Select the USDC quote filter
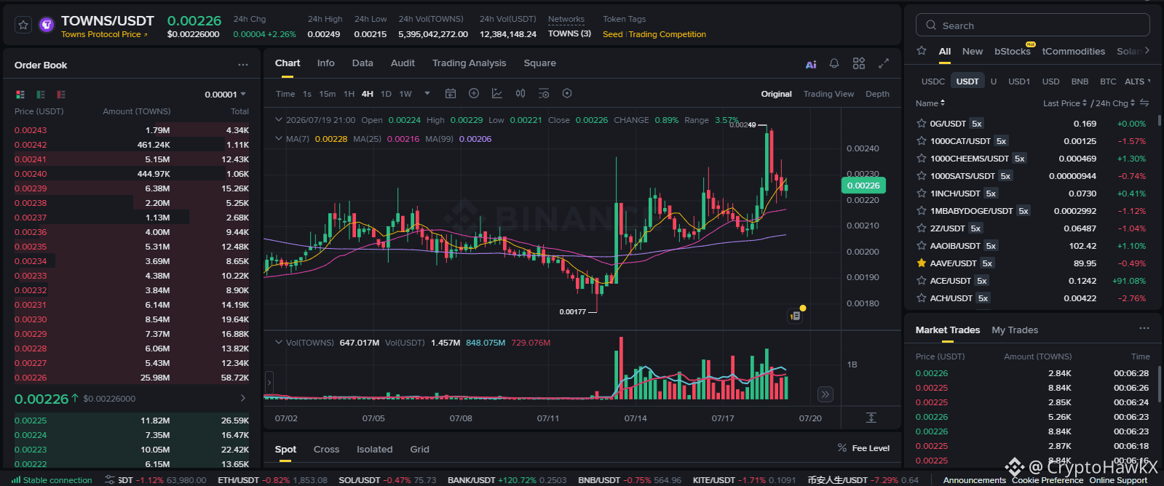The width and height of the screenshot is (1164, 486). [x=933, y=81]
